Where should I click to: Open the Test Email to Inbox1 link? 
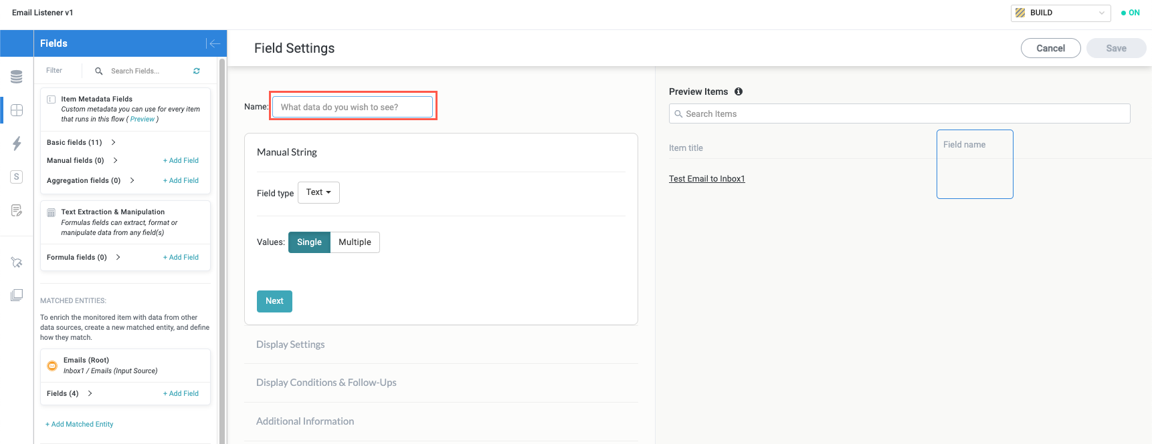click(x=706, y=179)
